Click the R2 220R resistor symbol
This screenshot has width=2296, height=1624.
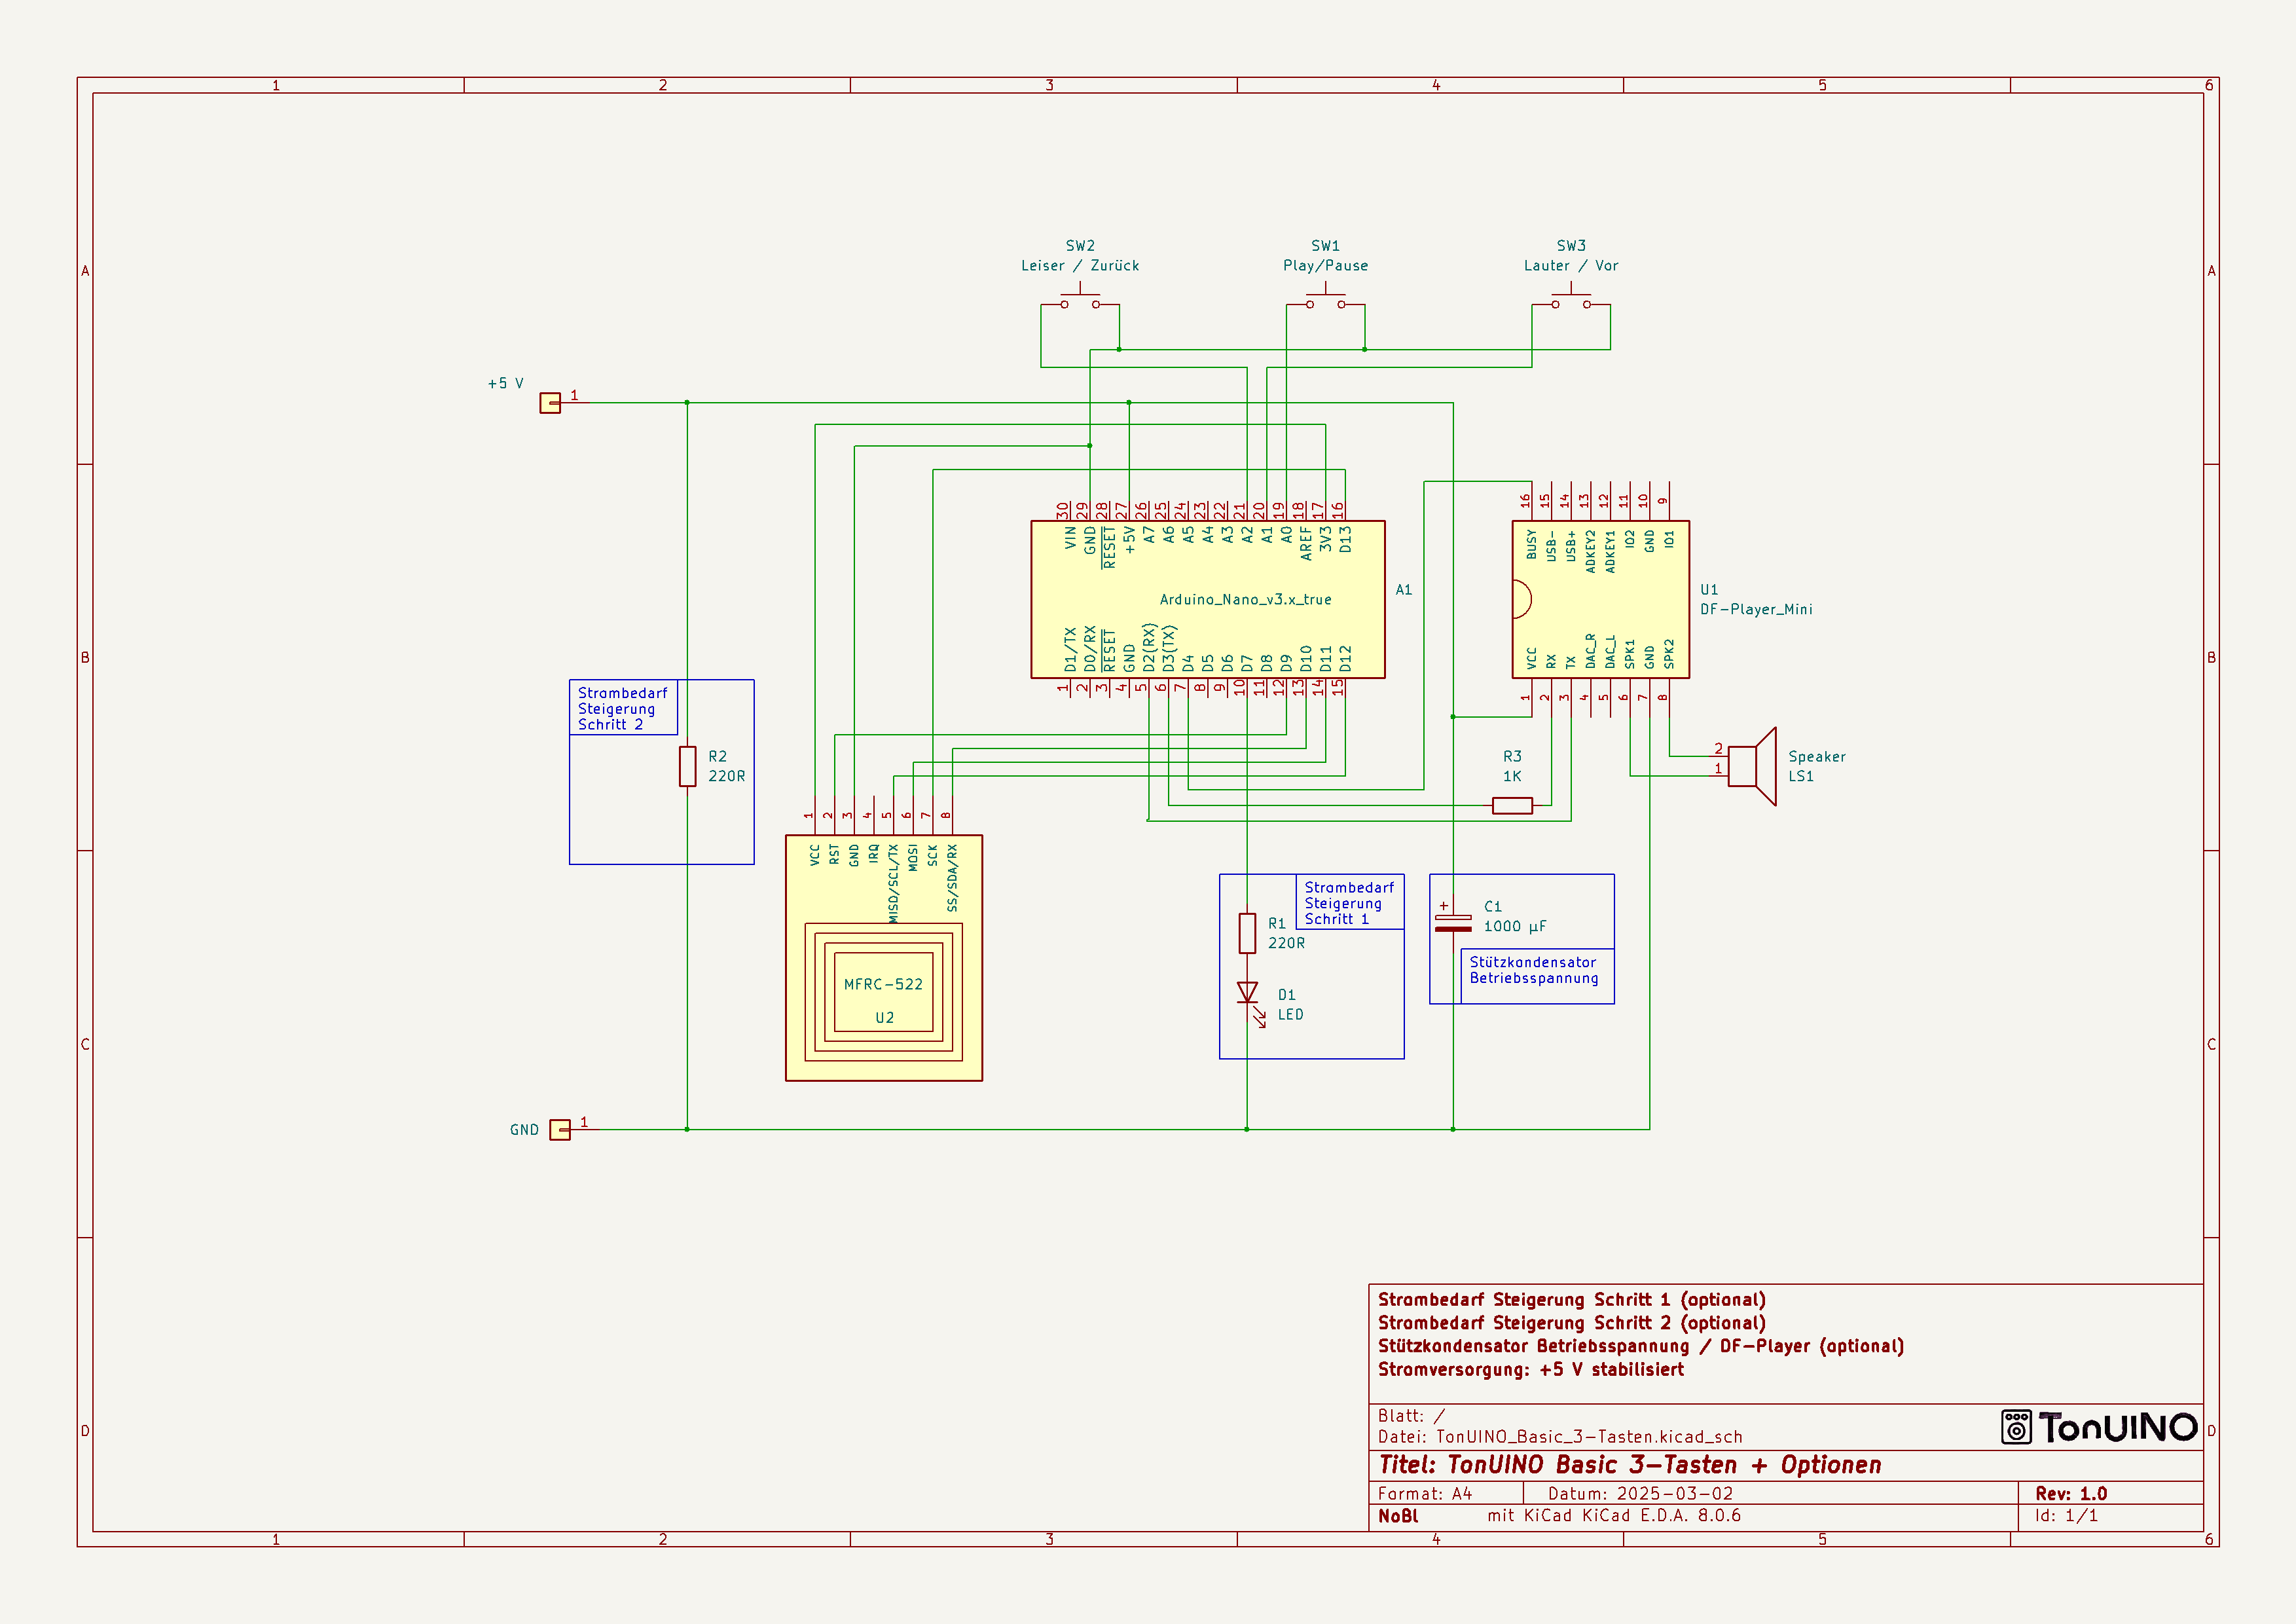687,766
